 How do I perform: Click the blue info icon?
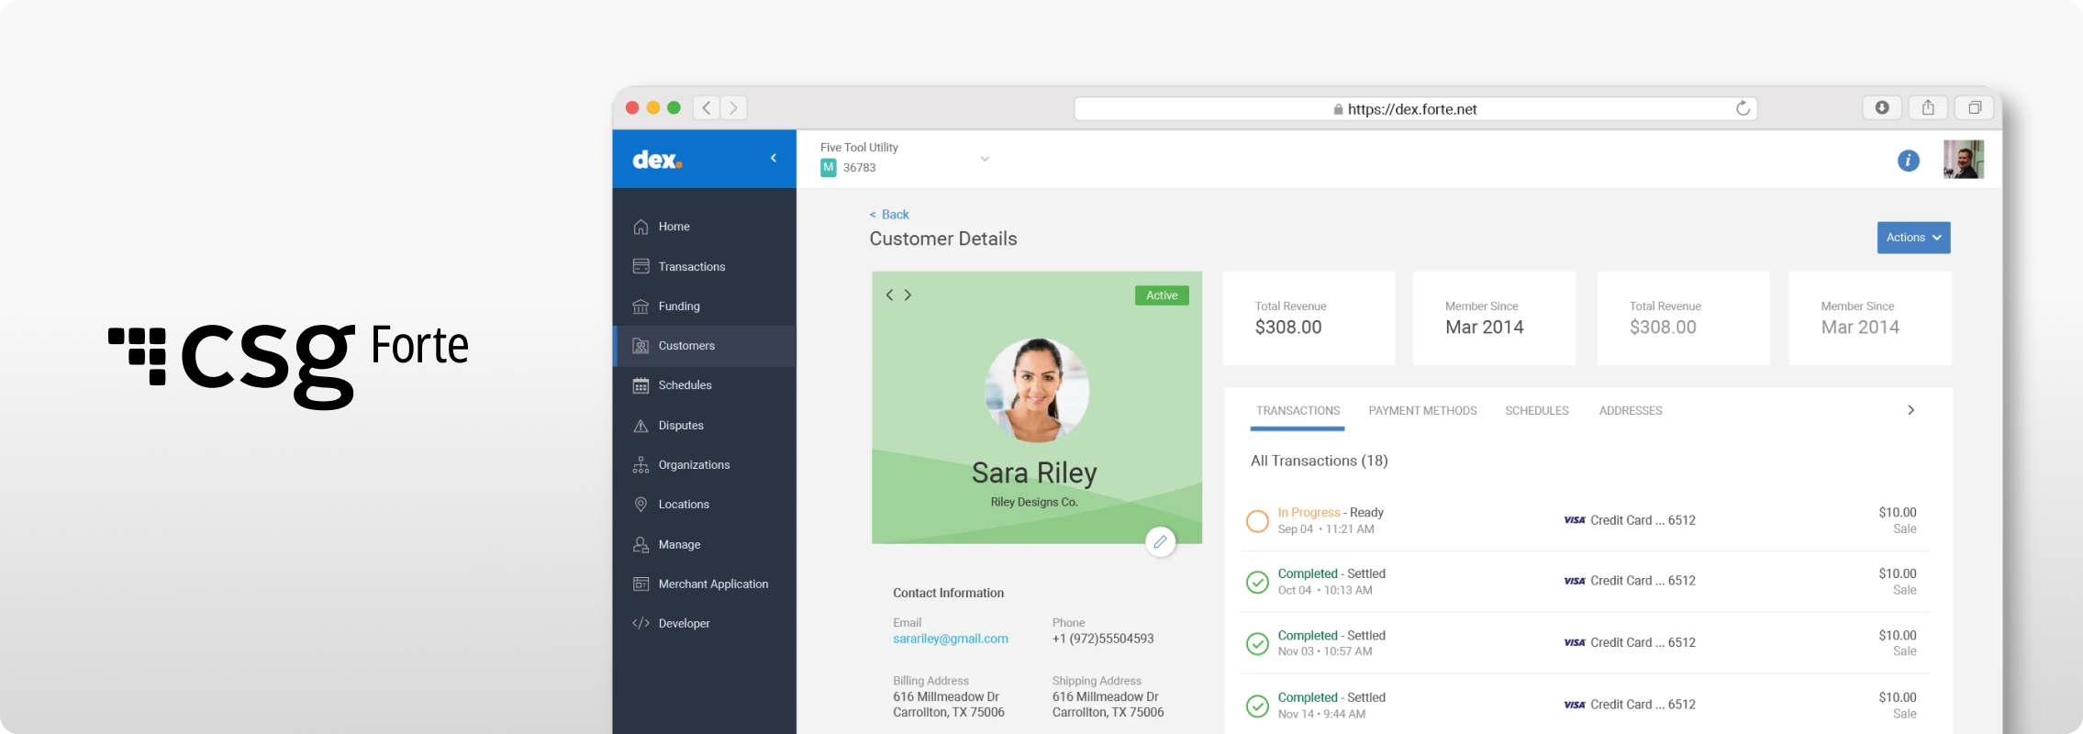click(x=1909, y=161)
